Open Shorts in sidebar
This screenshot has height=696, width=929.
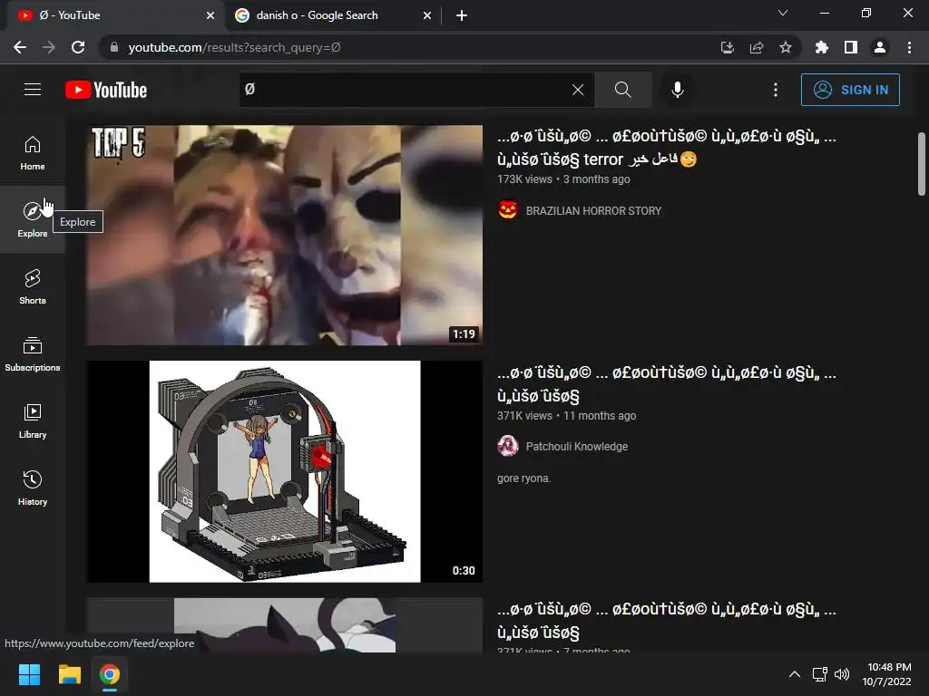click(33, 286)
